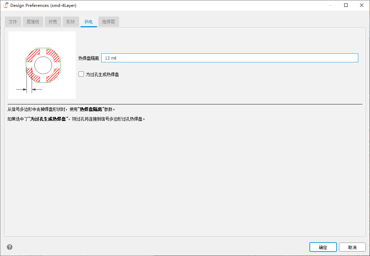The height and width of the screenshot is (256, 370).
Task: Select the 环宽 tab
Action: coord(53,22)
